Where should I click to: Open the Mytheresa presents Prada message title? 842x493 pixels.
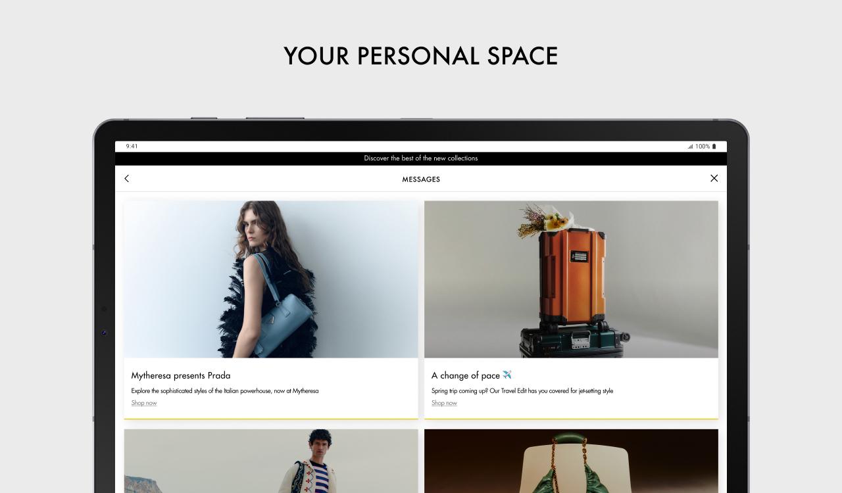(181, 375)
